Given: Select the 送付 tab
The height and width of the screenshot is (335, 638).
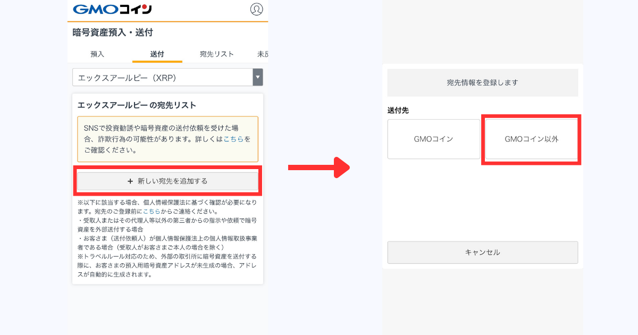Looking at the screenshot, I should click(x=157, y=54).
